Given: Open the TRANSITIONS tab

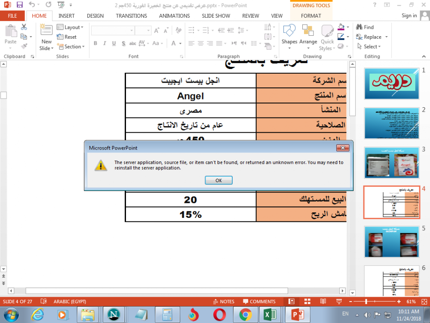Looking at the screenshot, I should tap(131, 16).
